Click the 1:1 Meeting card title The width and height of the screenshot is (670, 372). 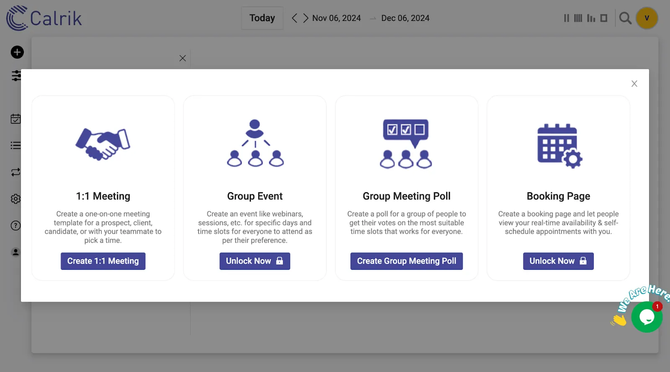click(x=103, y=196)
